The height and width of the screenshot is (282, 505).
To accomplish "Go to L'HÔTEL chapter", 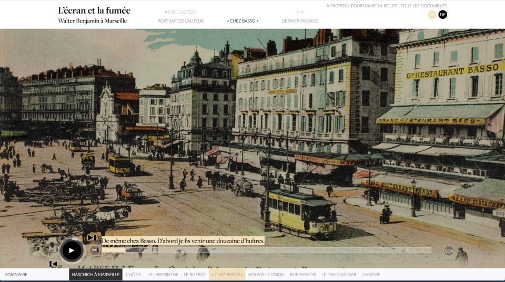I will pyautogui.click(x=134, y=275).
